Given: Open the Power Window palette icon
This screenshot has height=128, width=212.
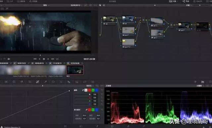Looking at the screenshot, I should [x=53, y=82].
